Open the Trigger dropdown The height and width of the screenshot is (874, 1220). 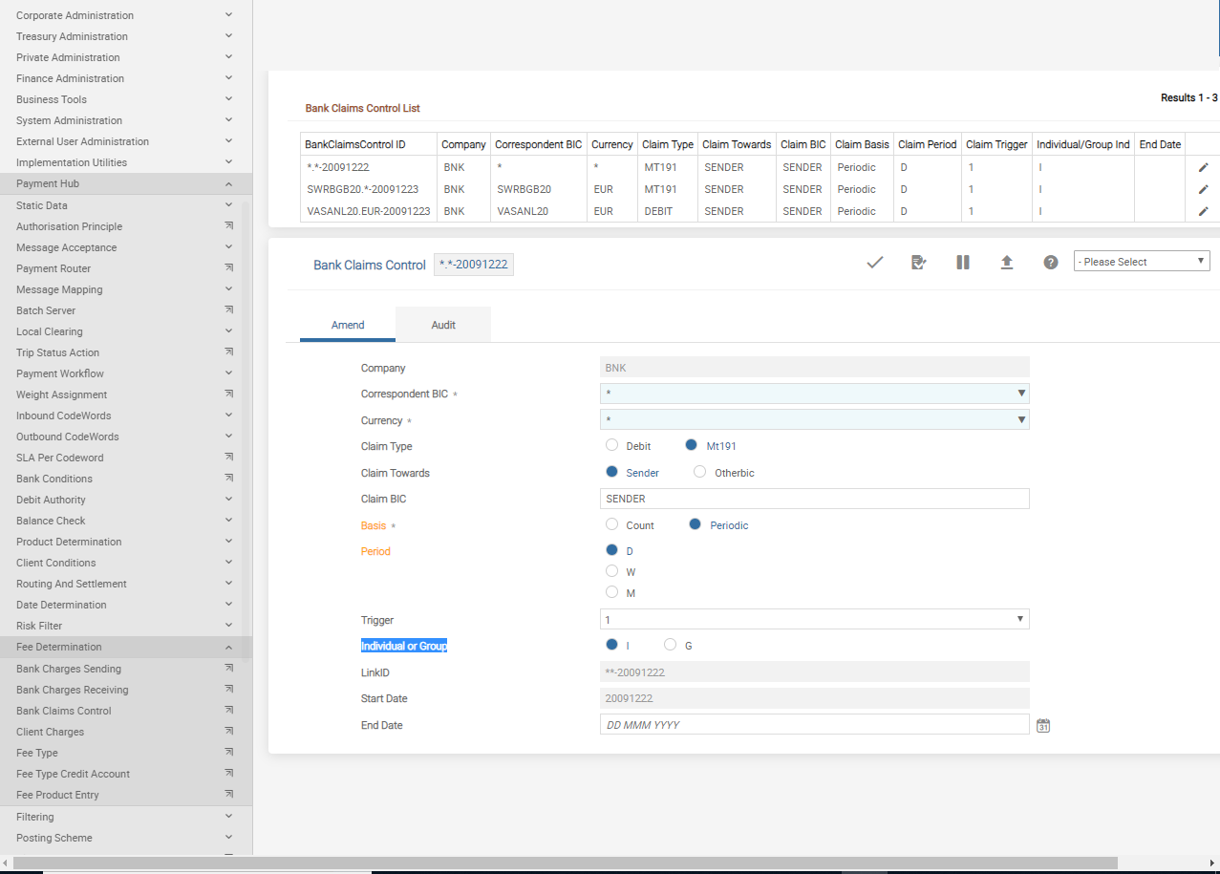814,620
